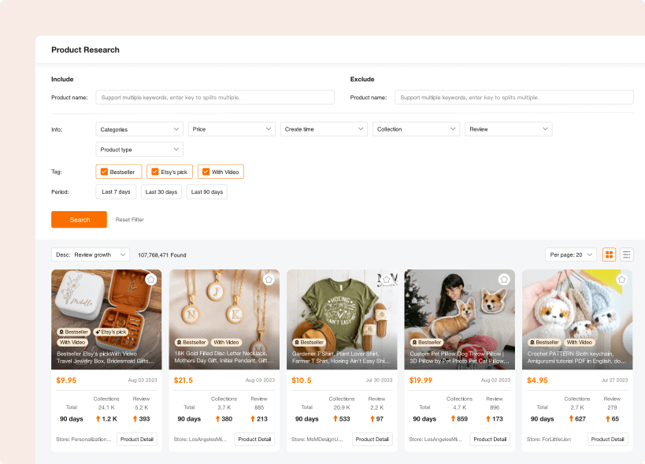Activate the grid view layout
Screen dimensions: 645x464
pos(609,254)
